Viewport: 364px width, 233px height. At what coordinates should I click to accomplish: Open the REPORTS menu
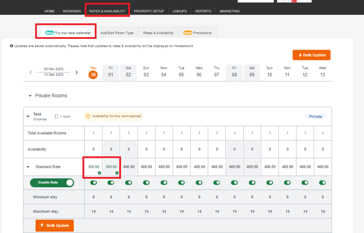click(203, 11)
